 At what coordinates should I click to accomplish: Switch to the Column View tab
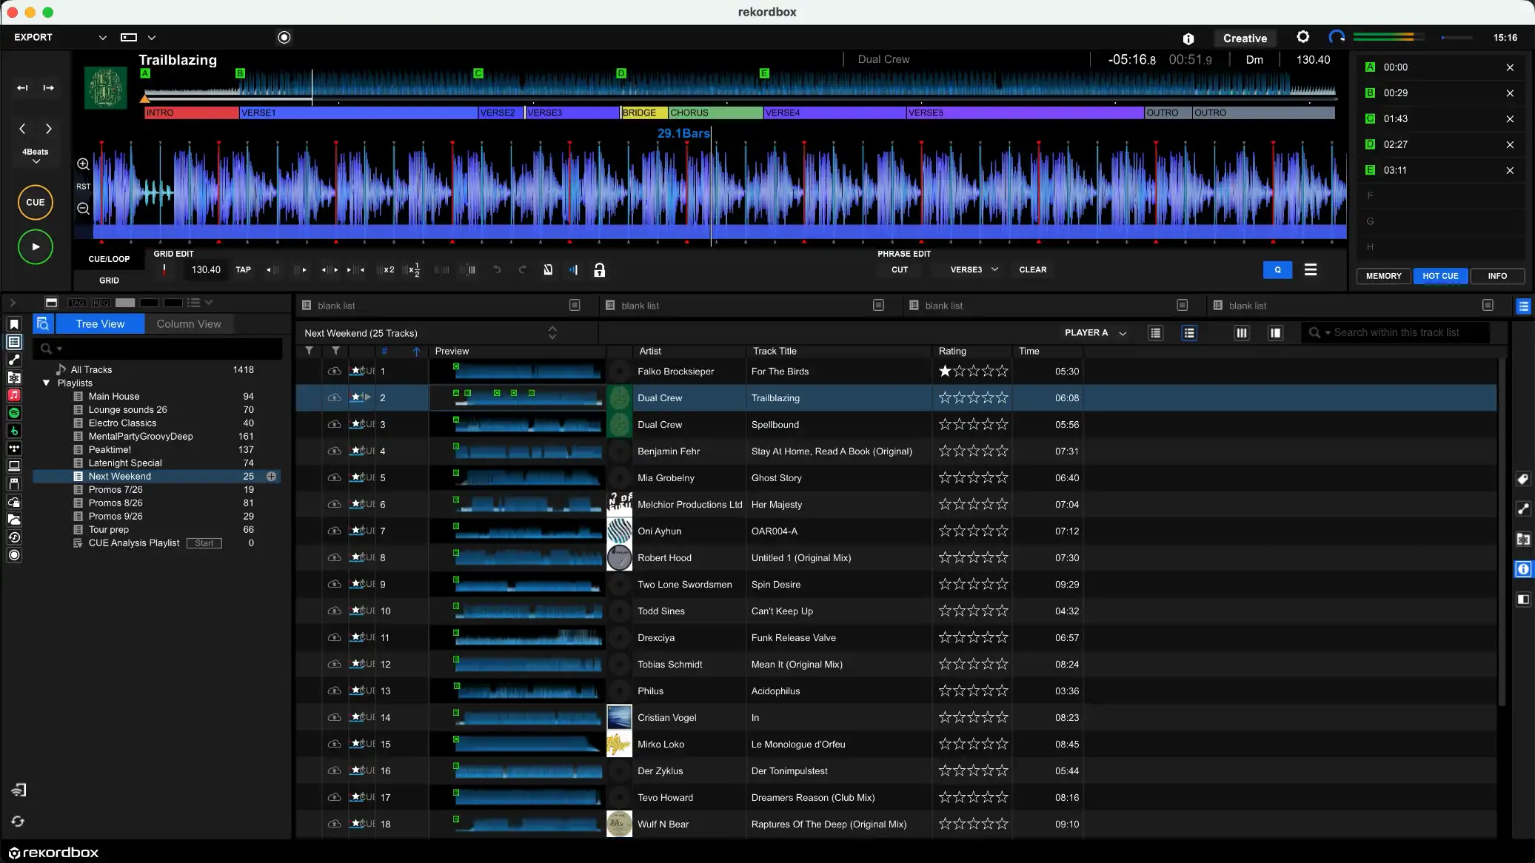(189, 324)
